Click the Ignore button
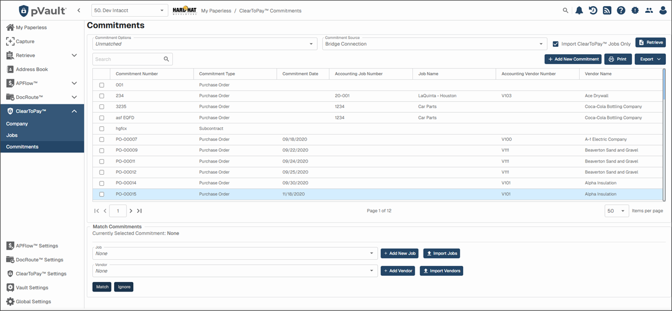The height and width of the screenshot is (311, 672). click(x=124, y=287)
